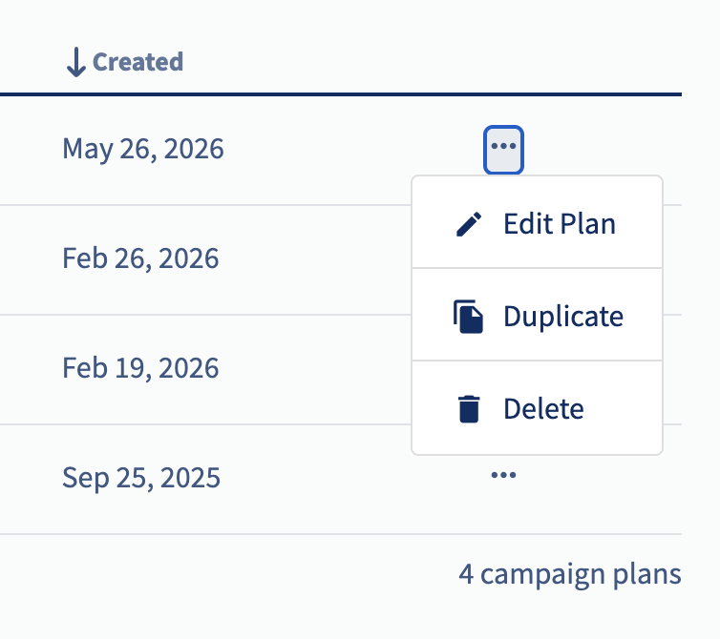Open the three-dot menu for Sep 25, 2025

click(503, 475)
